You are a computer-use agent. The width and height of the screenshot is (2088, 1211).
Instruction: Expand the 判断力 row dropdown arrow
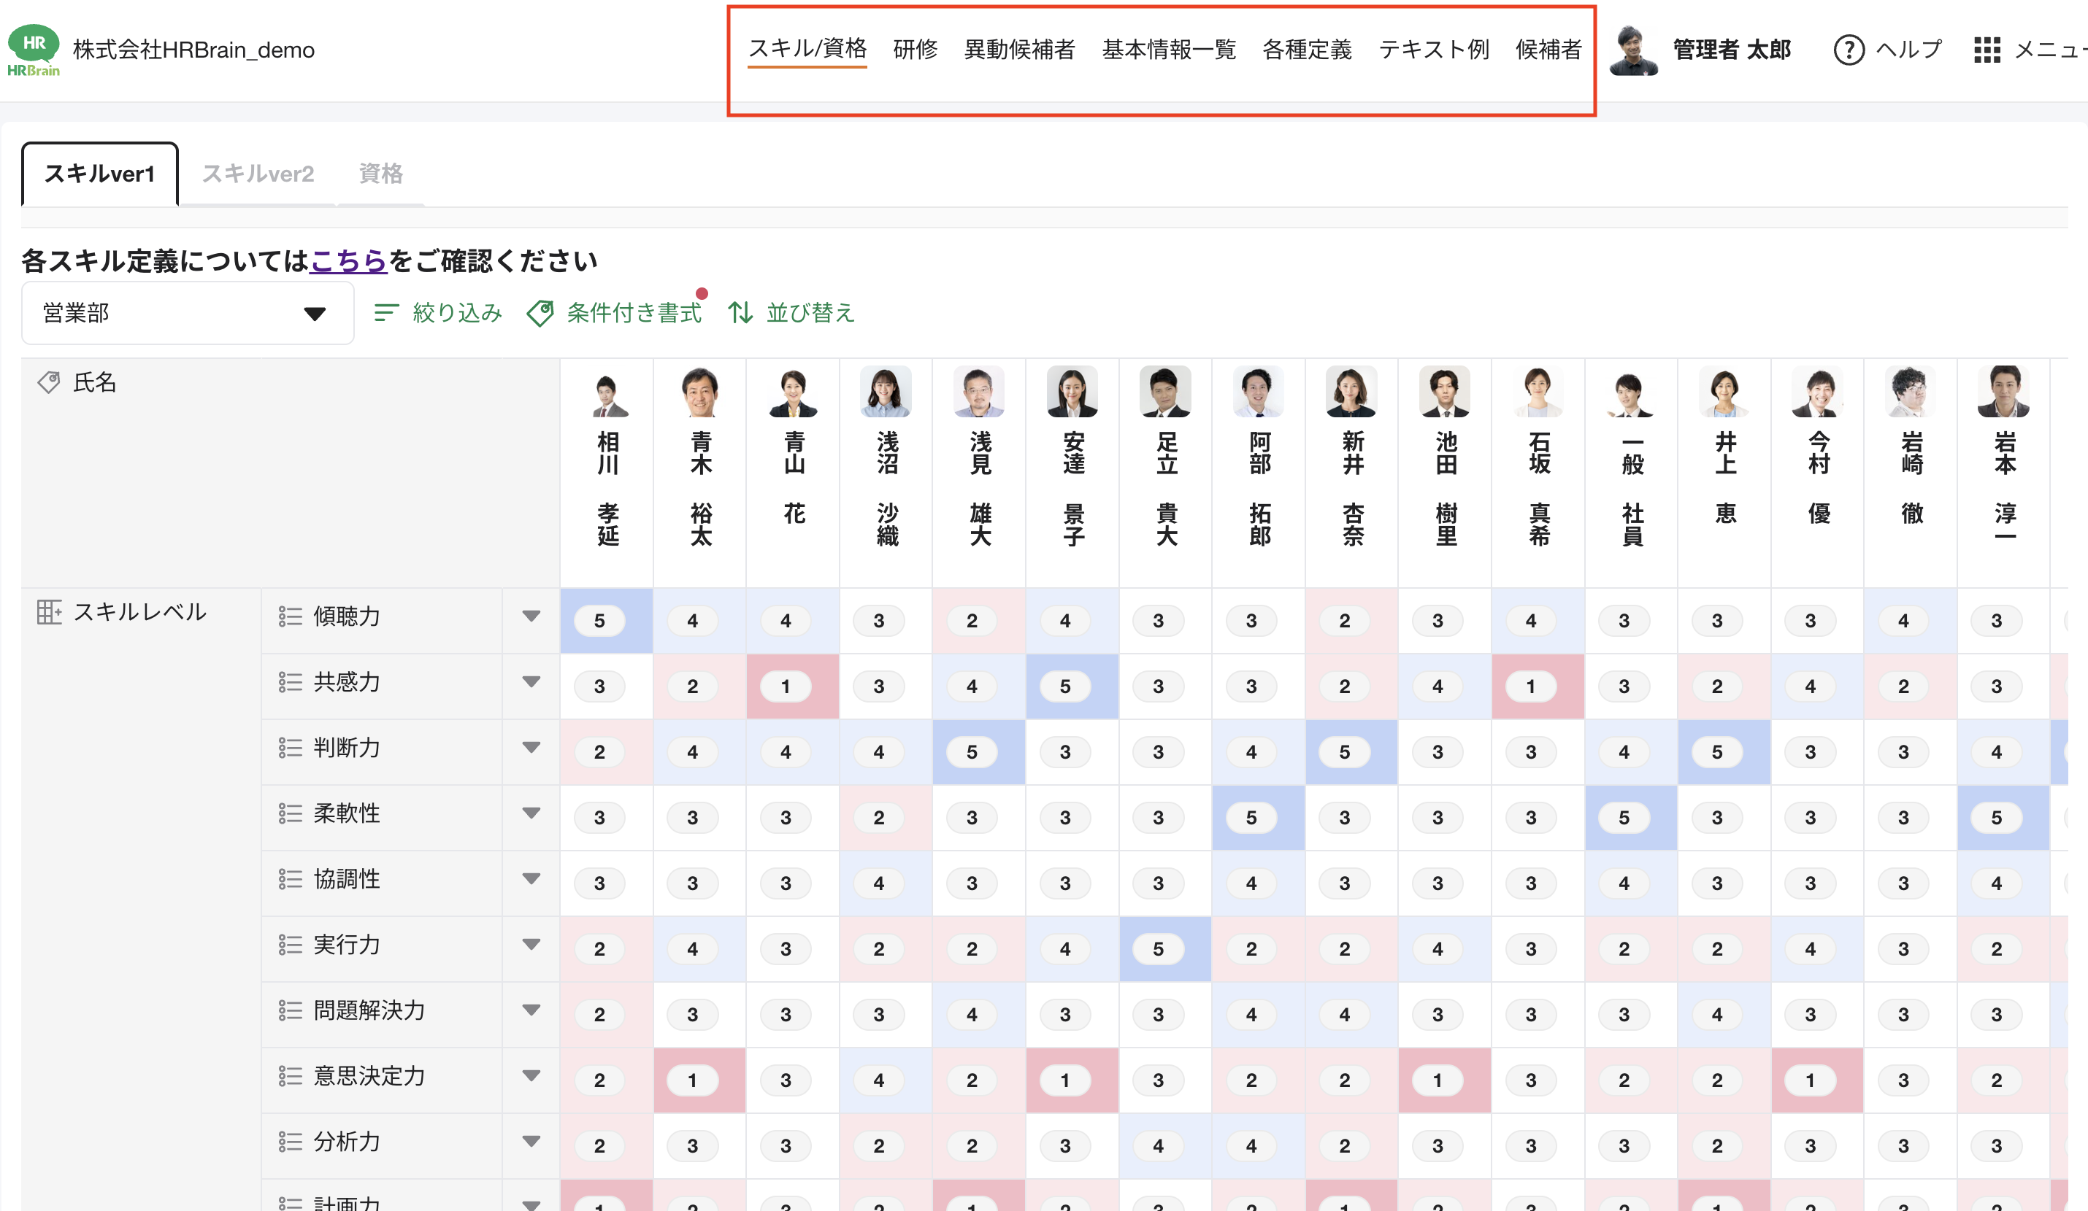coord(531,748)
